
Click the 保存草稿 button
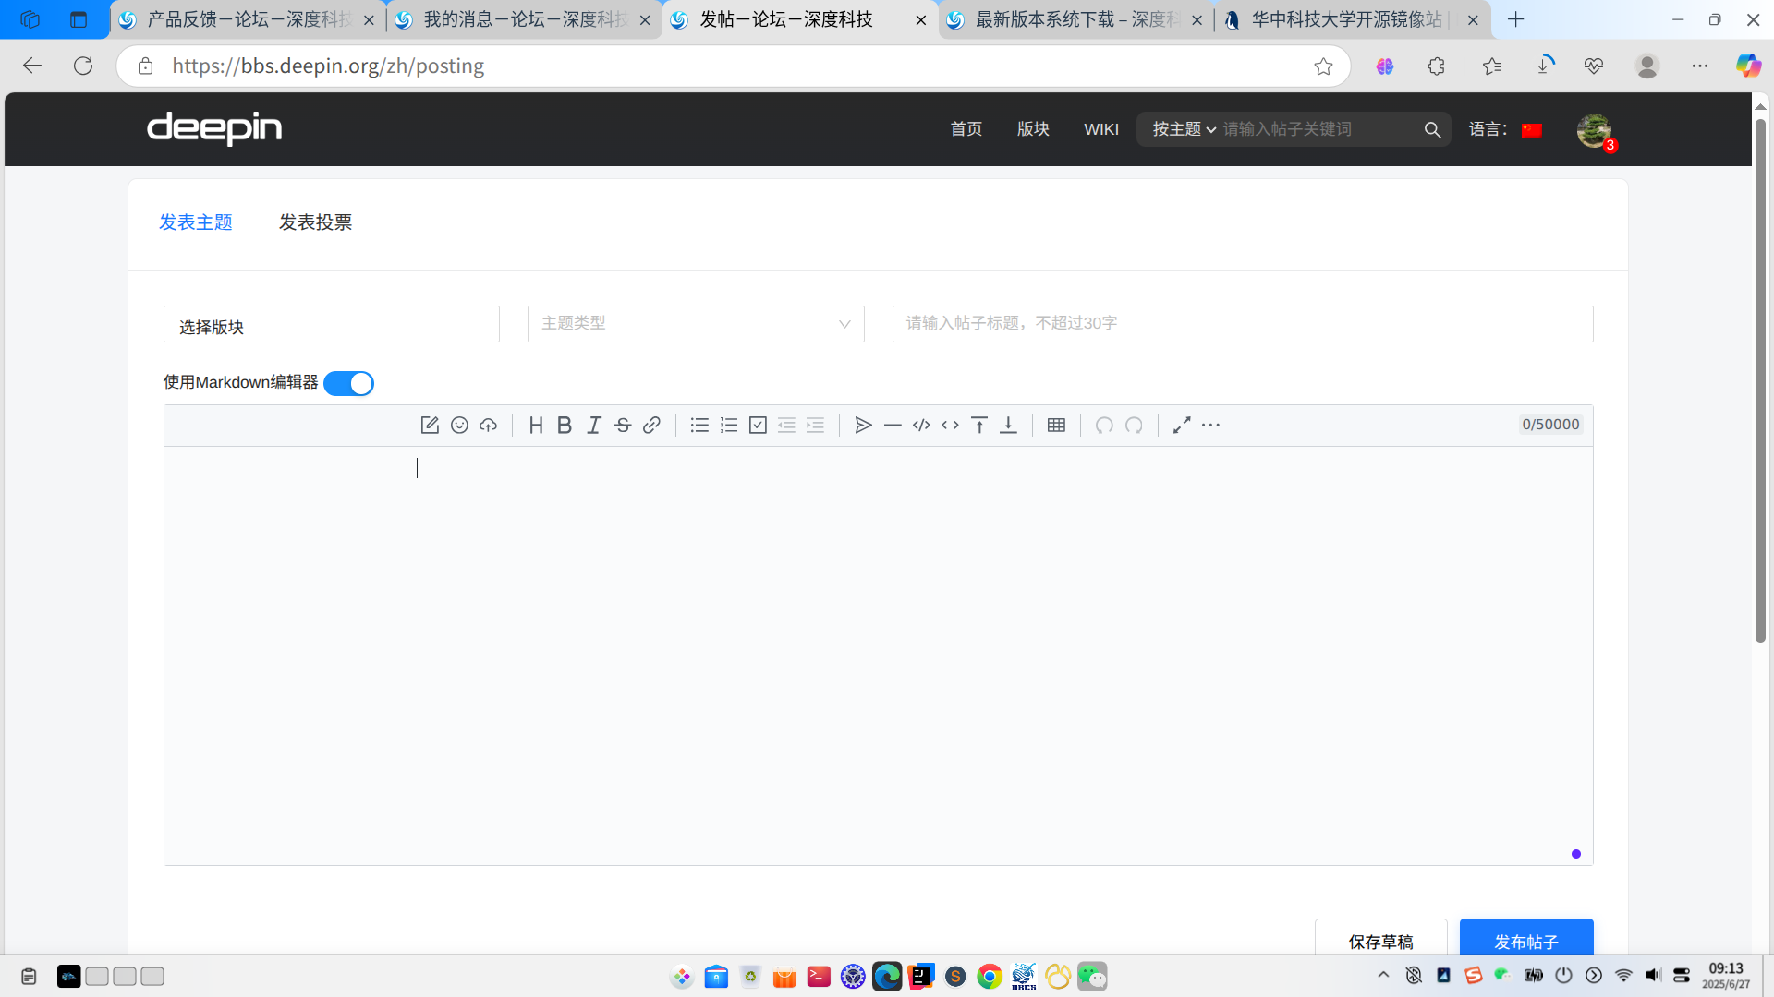pos(1380,937)
